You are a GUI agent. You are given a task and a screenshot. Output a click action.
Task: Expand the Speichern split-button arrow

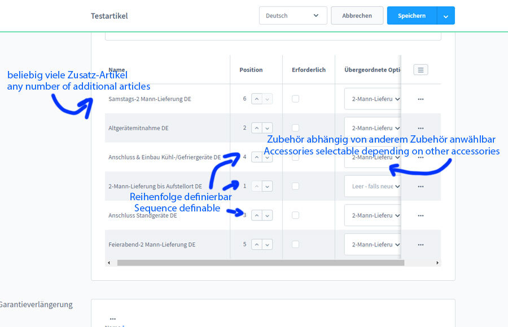pyautogui.click(x=446, y=16)
